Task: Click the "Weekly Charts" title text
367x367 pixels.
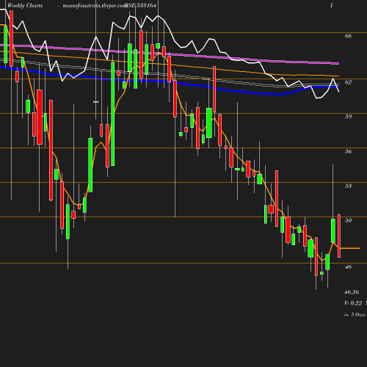Action: [25, 5]
